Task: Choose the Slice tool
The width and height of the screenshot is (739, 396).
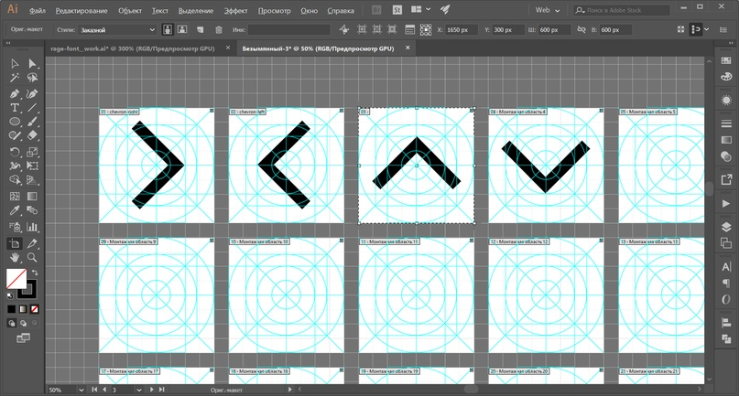Action: (32, 243)
